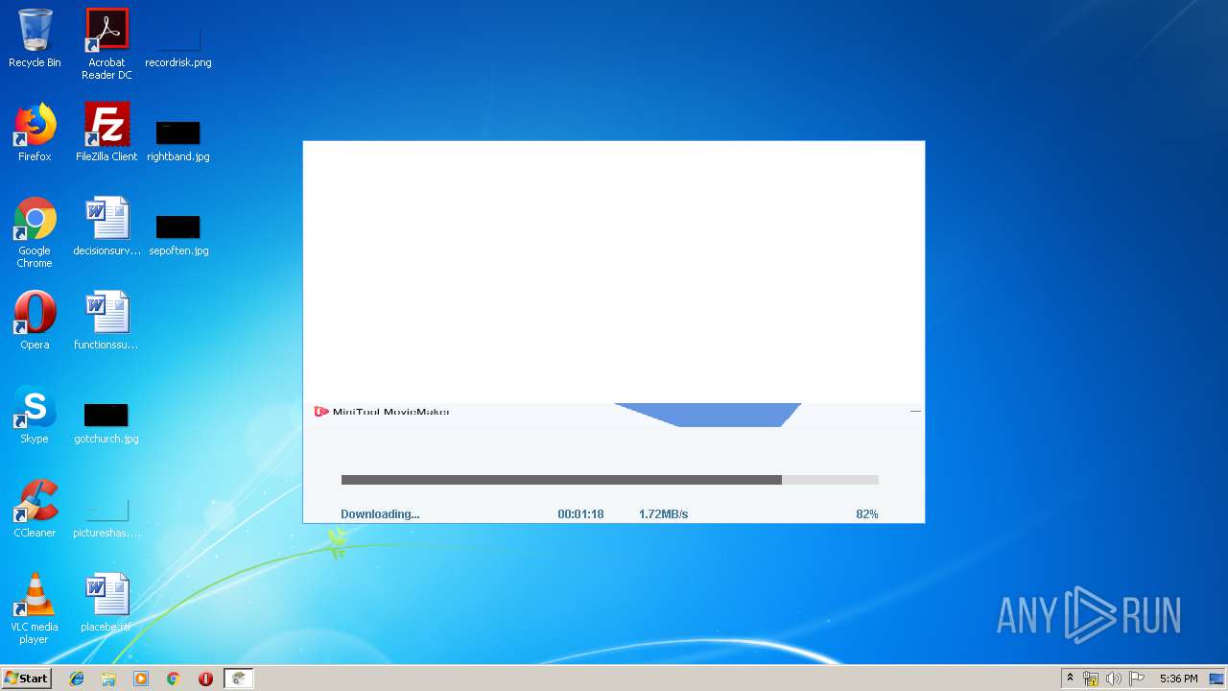This screenshot has height=691, width=1228.
Task: Minimize the MiniTool MovieMaker installer window
Action: pos(915,411)
